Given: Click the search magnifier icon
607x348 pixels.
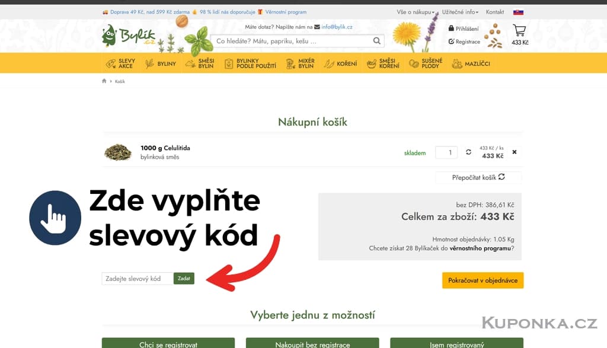Looking at the screenshot, I should (376, 41).
